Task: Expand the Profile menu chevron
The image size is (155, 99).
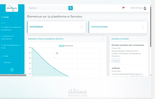Action: click(22, 56)
